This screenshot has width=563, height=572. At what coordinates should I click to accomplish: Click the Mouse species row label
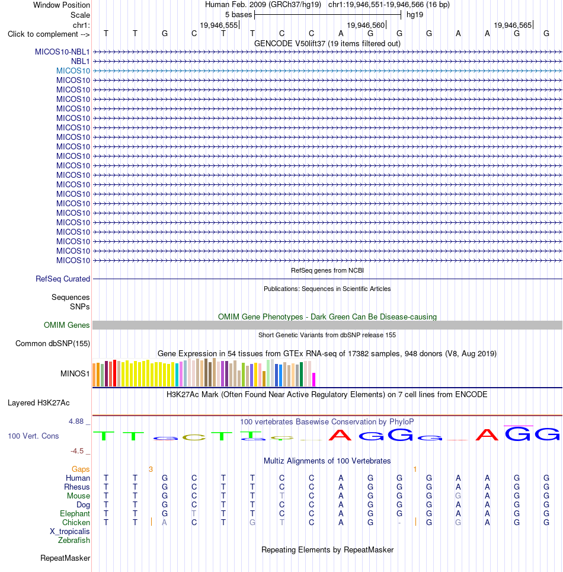78,496
